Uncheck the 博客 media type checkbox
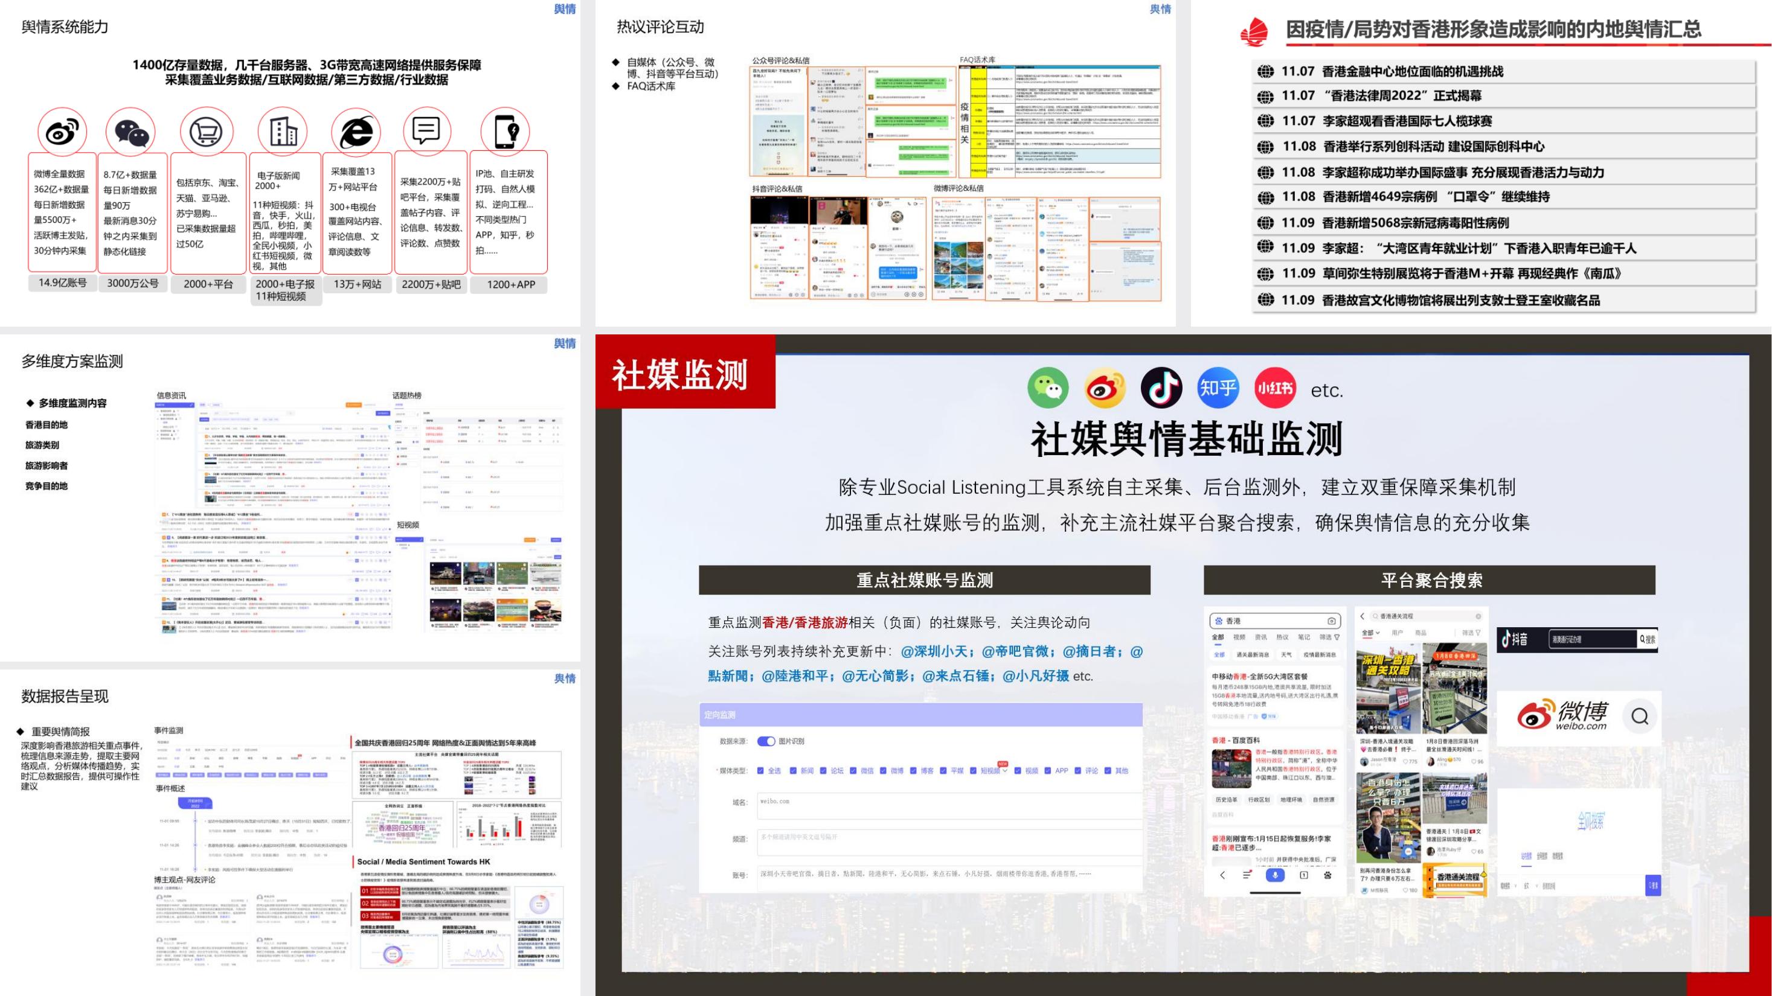The image size is (1772, 996). pos(914,771)
